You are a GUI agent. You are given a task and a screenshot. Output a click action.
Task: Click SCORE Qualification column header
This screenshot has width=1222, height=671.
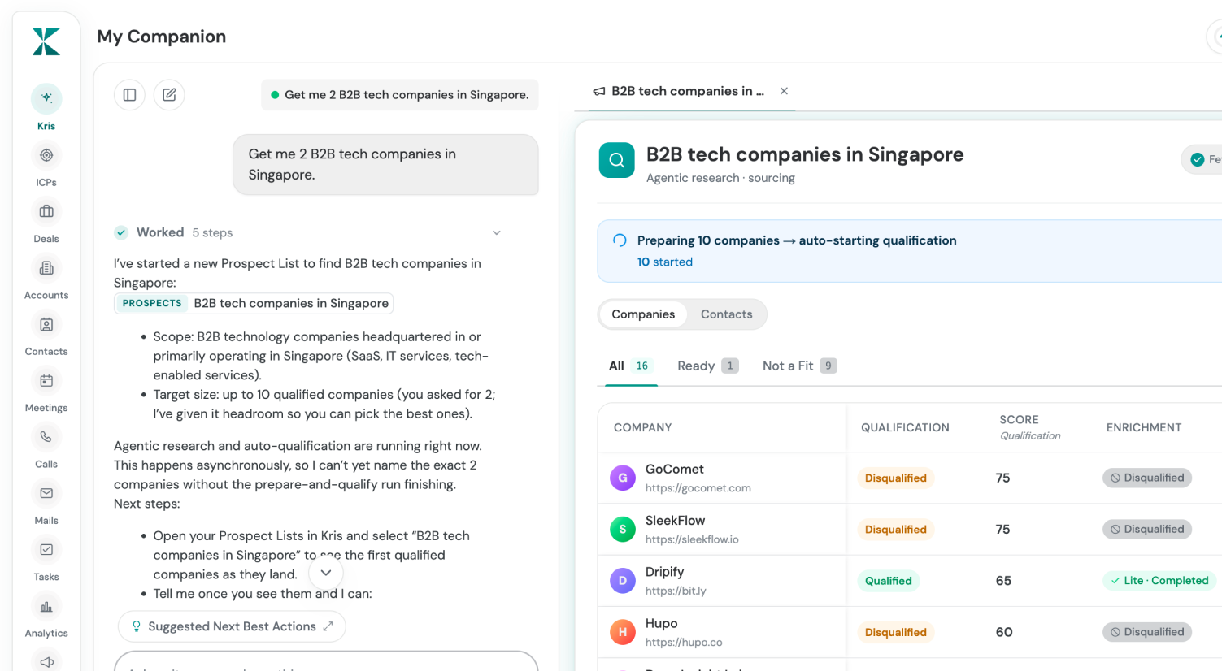tap(1030, 427)
